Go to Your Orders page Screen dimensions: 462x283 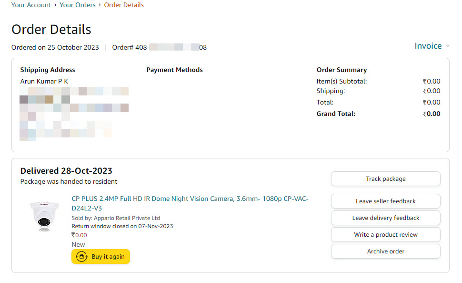click(77, 5)
